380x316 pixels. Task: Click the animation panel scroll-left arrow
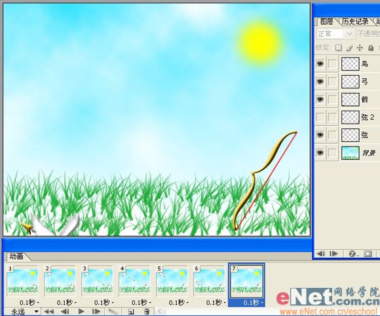click(160, 311)
